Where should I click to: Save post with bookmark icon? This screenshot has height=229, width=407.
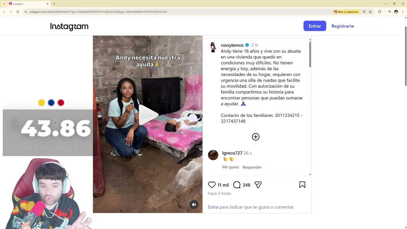click(302, 185)
